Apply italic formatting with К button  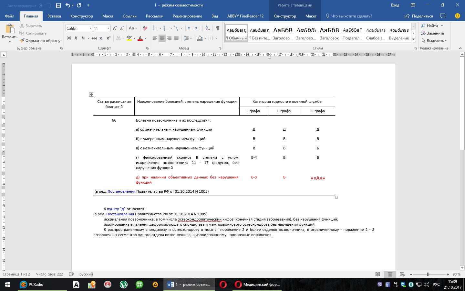tap(76, 38)
